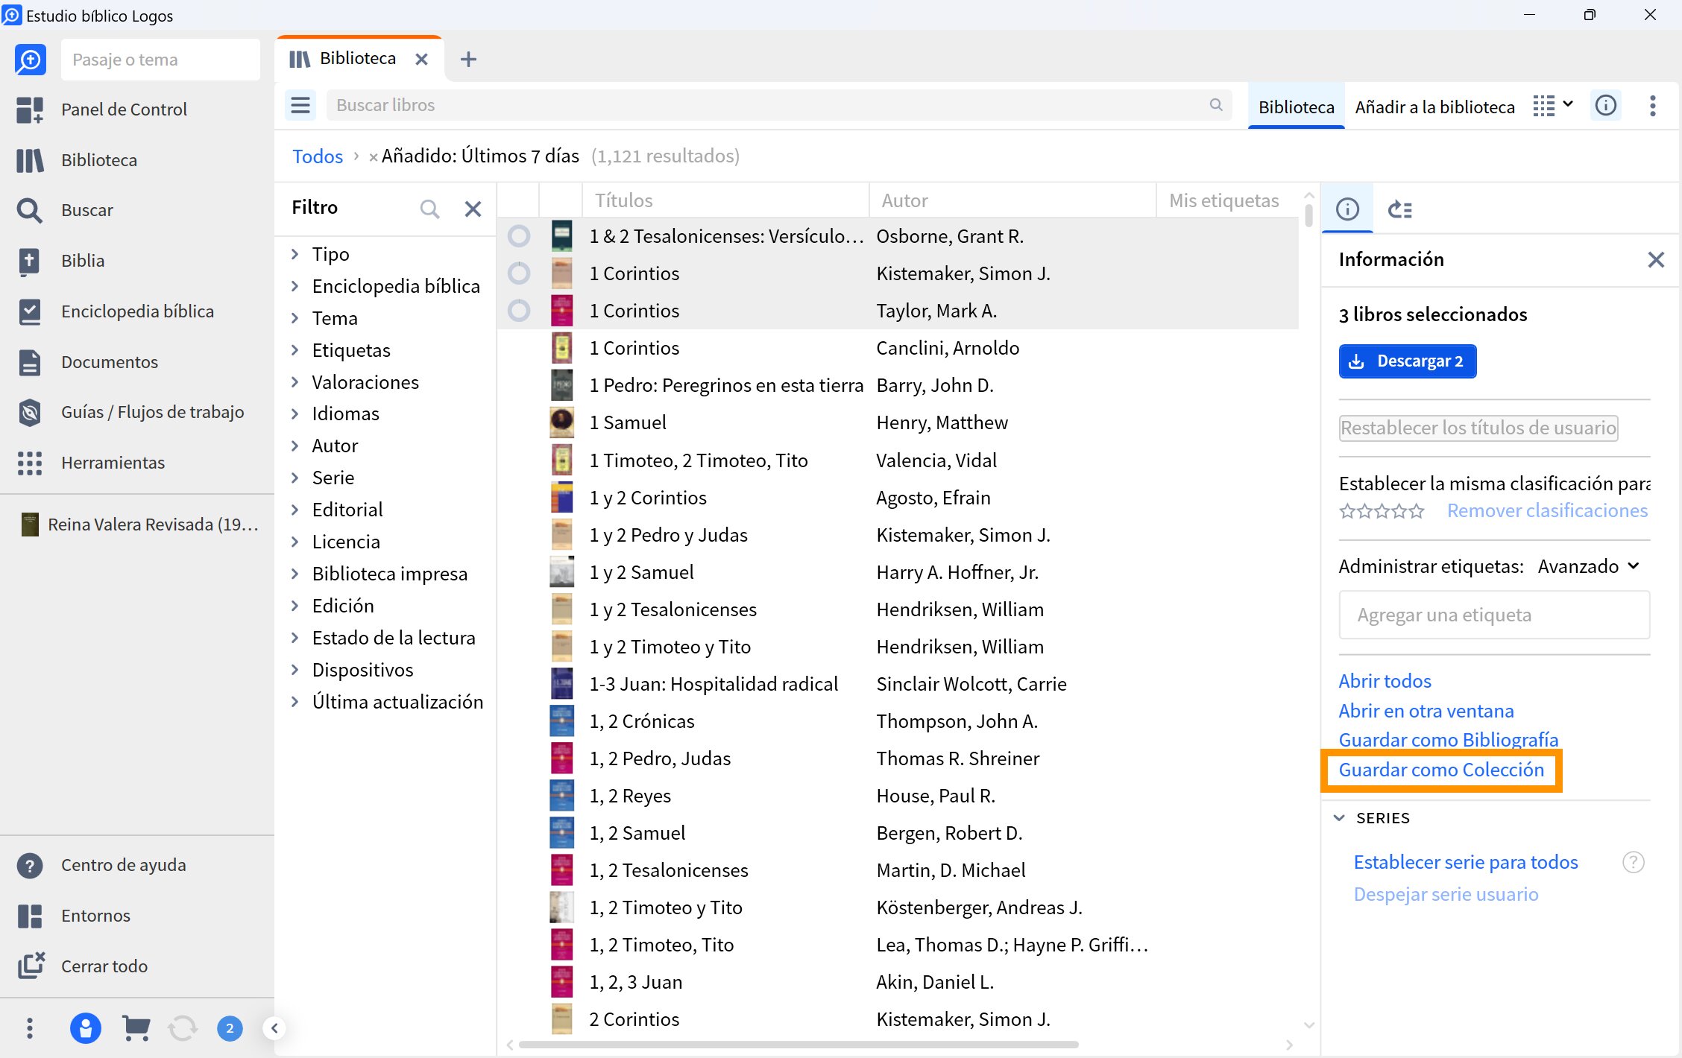Expand the Serie filter
This screenshot has height=1058, width=1682.
(x=295, y=478)
